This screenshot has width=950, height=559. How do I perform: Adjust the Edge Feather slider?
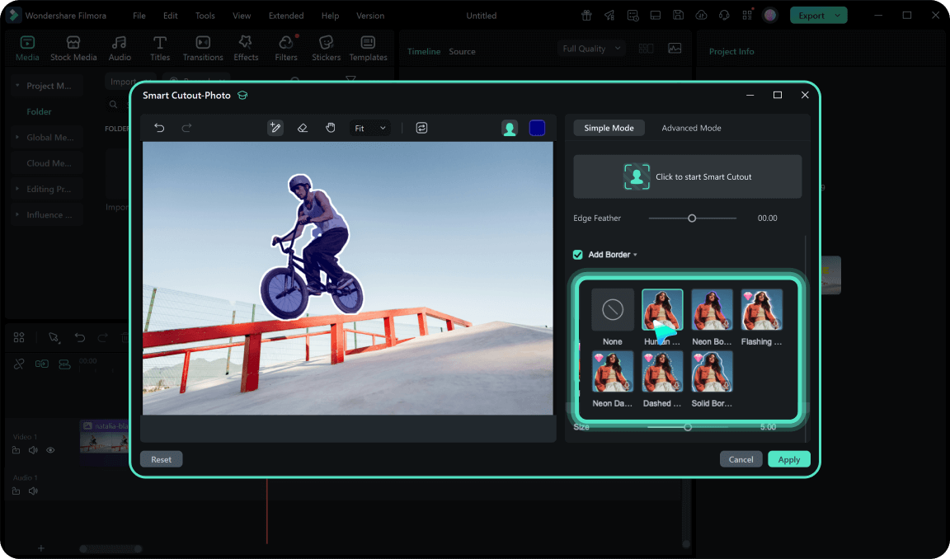pyautogui.click(x=692, y=218)
